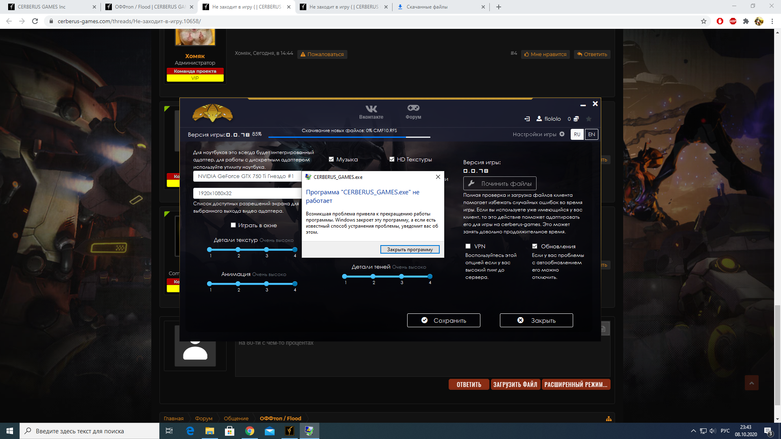Click the Opera extension icon in toolbar
This screenshot has height=439, width=781.
coord(720,21)
